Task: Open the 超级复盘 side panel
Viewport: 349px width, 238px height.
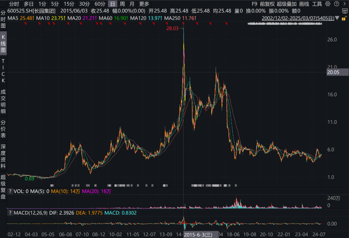Action: click(x=3, y=187)
